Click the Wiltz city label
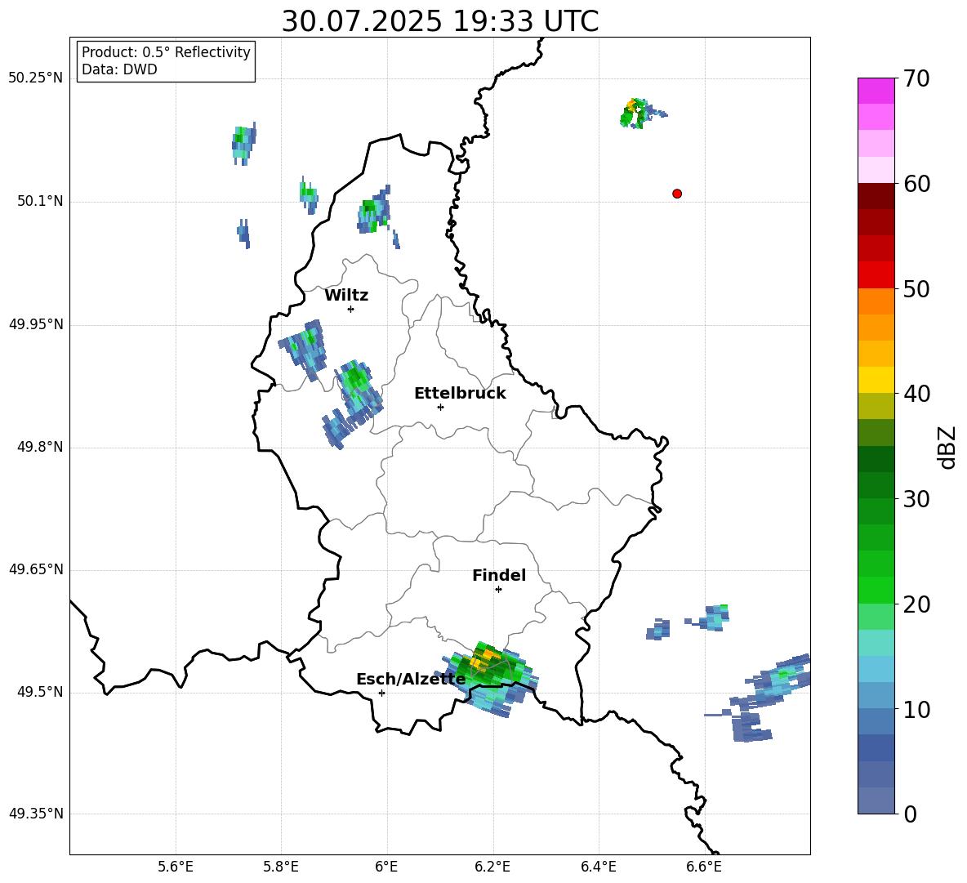This screenshot has width=967, height=883. [346, 296]
